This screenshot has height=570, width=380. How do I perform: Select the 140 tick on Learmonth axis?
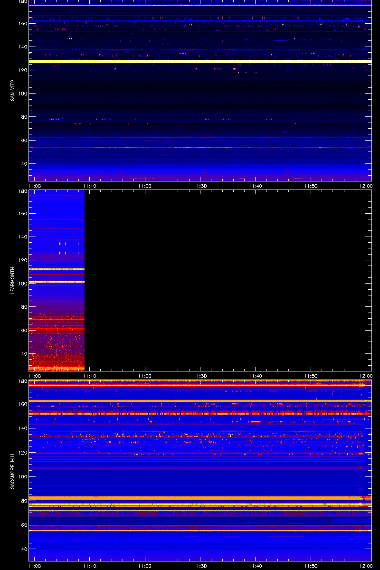(22, 237)
